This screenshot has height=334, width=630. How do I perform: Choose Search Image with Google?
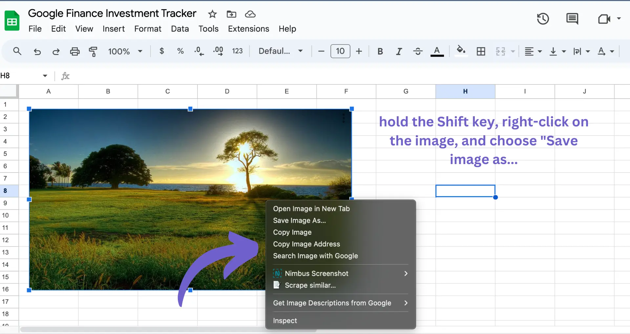(341, 256)
